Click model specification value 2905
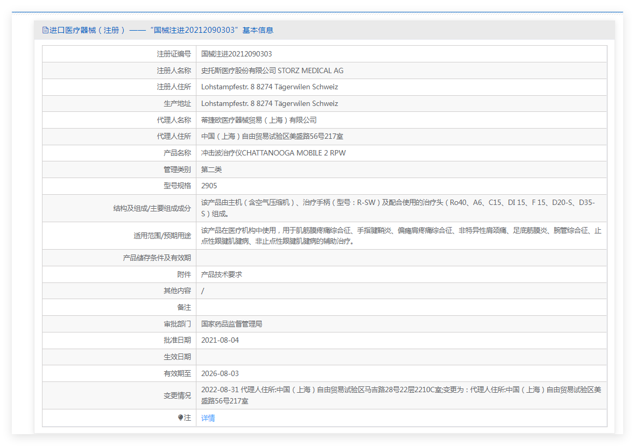The image size is (635, 446). coord(209,186)
